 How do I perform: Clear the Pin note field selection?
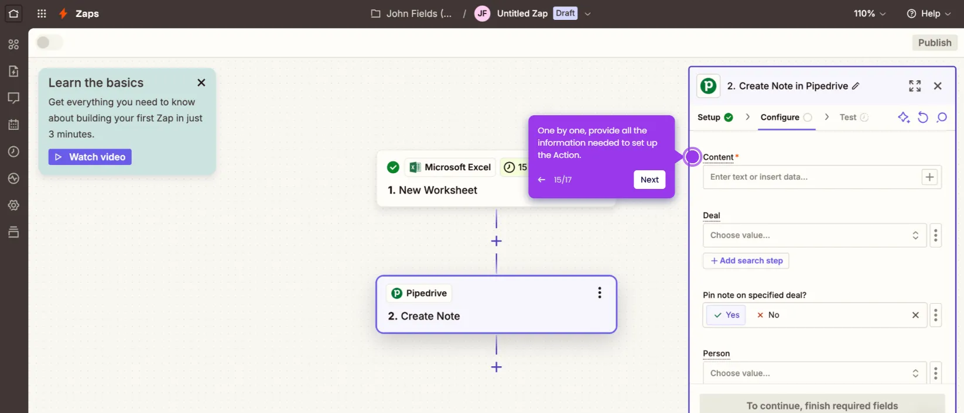915,315
